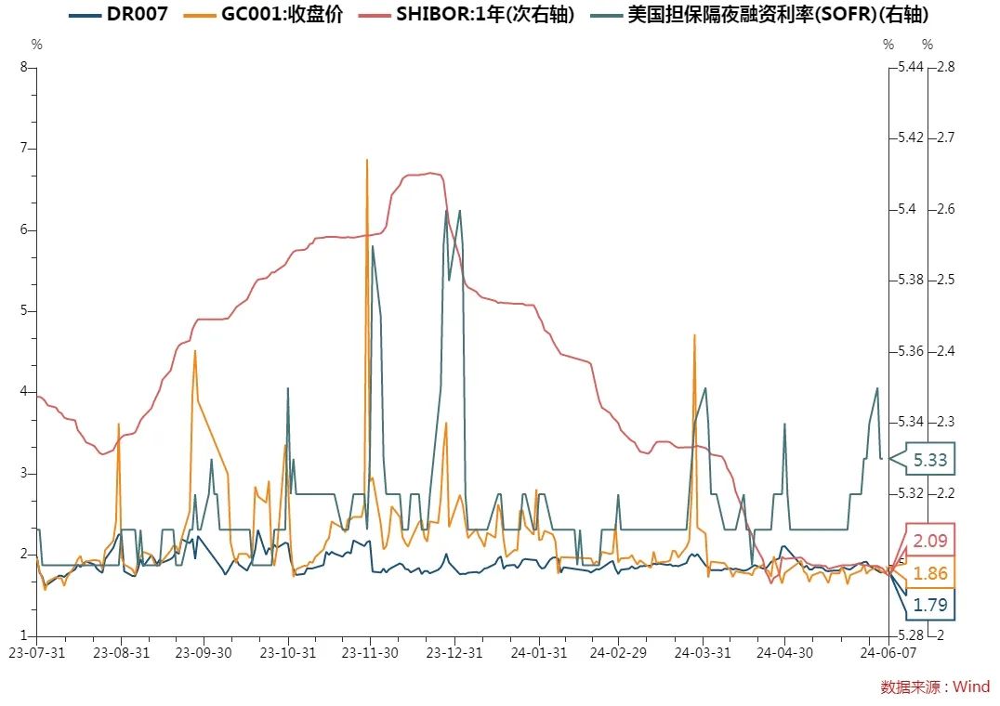Click left axis tick label 4
Screen dimensions: 1000x706
[x=24, y=392]
